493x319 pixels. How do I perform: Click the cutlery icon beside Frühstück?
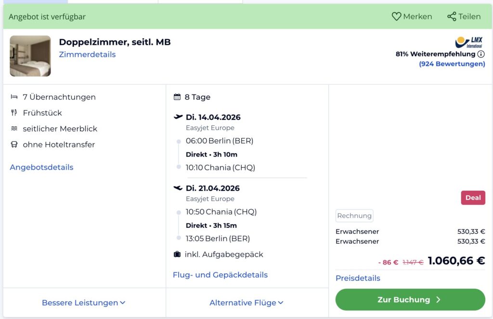(14, 113)
